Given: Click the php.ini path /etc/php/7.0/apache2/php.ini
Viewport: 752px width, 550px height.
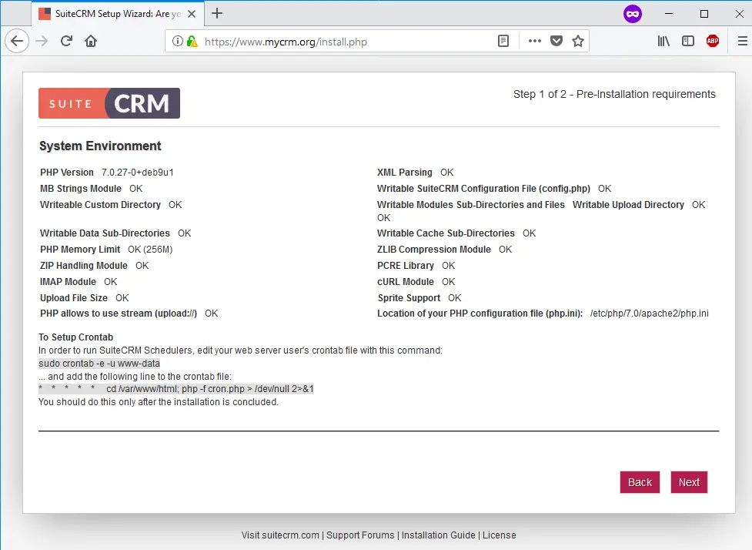Looking at the screenshot, I should pyautogui.click(x=650, y=314).
